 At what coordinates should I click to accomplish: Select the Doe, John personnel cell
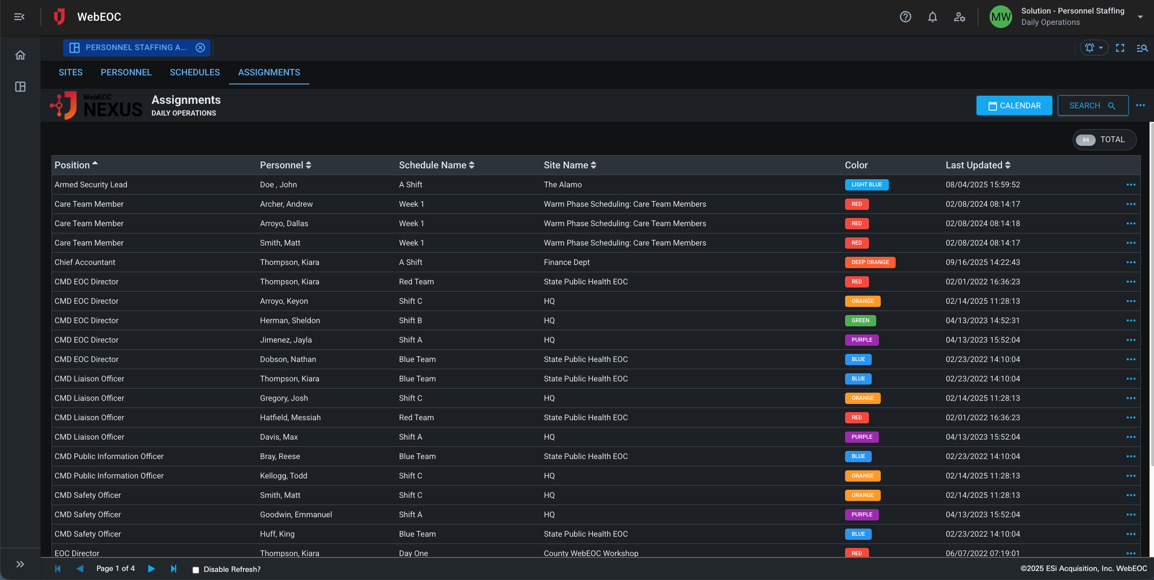(x=278, y=185)
